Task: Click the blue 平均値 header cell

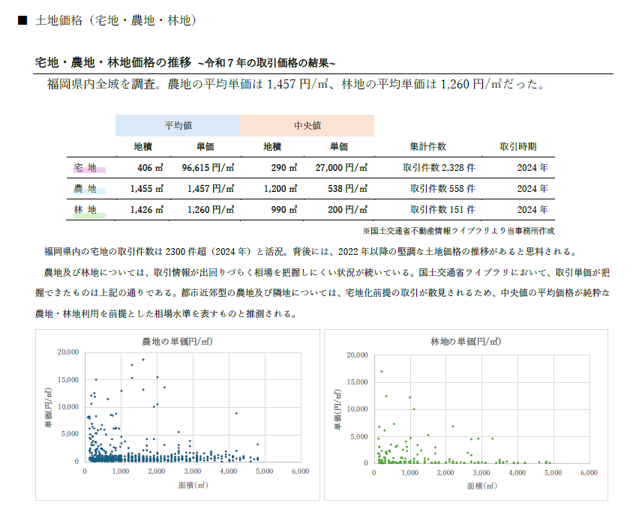Action: point(178,125)
